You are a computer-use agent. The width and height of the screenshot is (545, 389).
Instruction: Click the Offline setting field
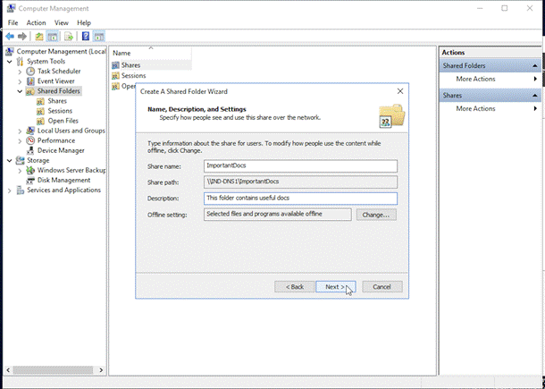coord(277,215)
